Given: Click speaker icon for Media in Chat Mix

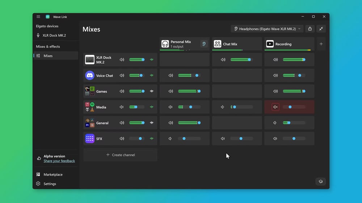Looking at the screenshot, I should pos(223,107).
